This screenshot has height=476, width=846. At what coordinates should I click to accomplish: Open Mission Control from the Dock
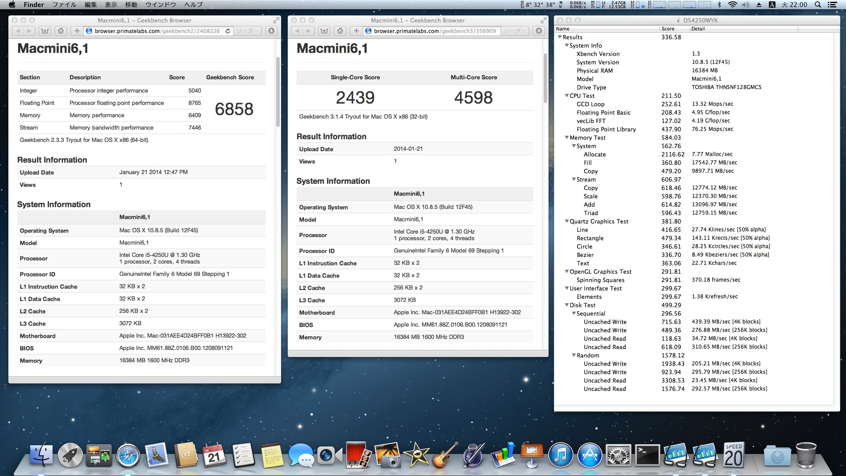coord(99,455)
